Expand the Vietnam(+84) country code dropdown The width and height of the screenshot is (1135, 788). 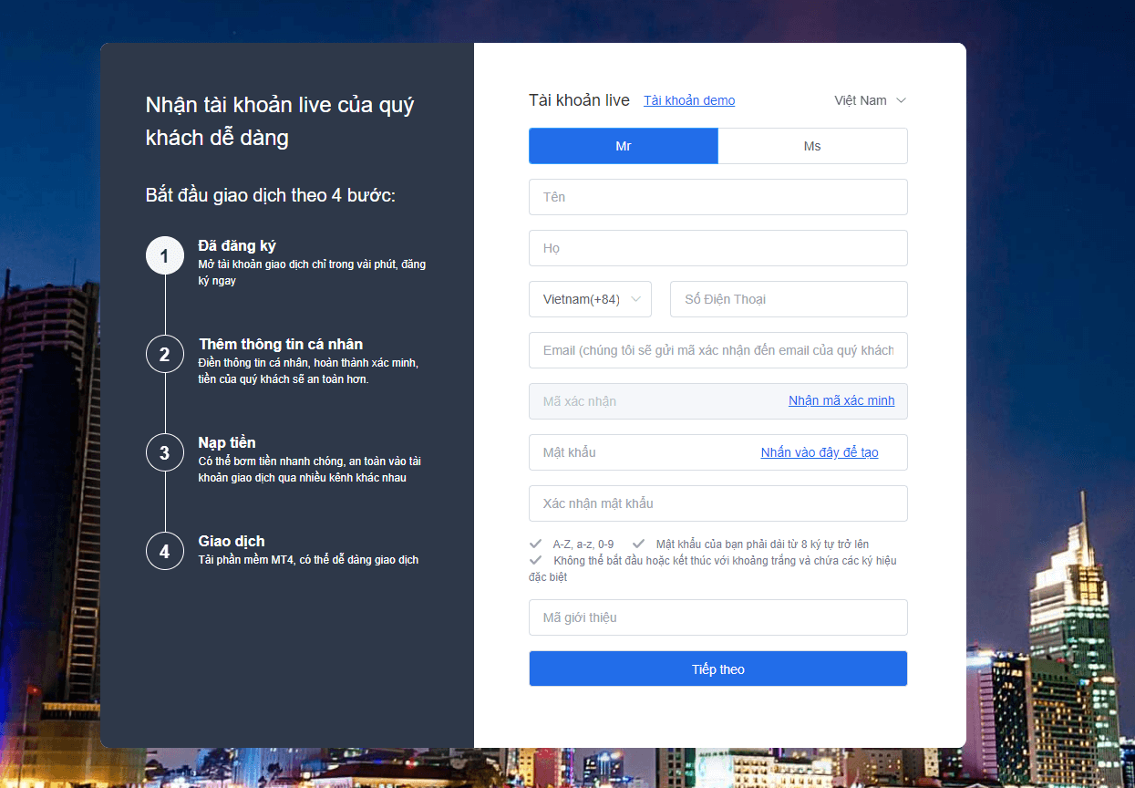pos(590,299)
